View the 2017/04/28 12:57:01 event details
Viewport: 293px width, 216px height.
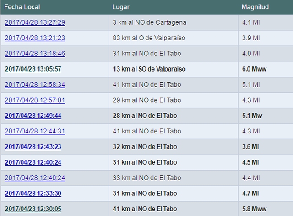point(35,100)
